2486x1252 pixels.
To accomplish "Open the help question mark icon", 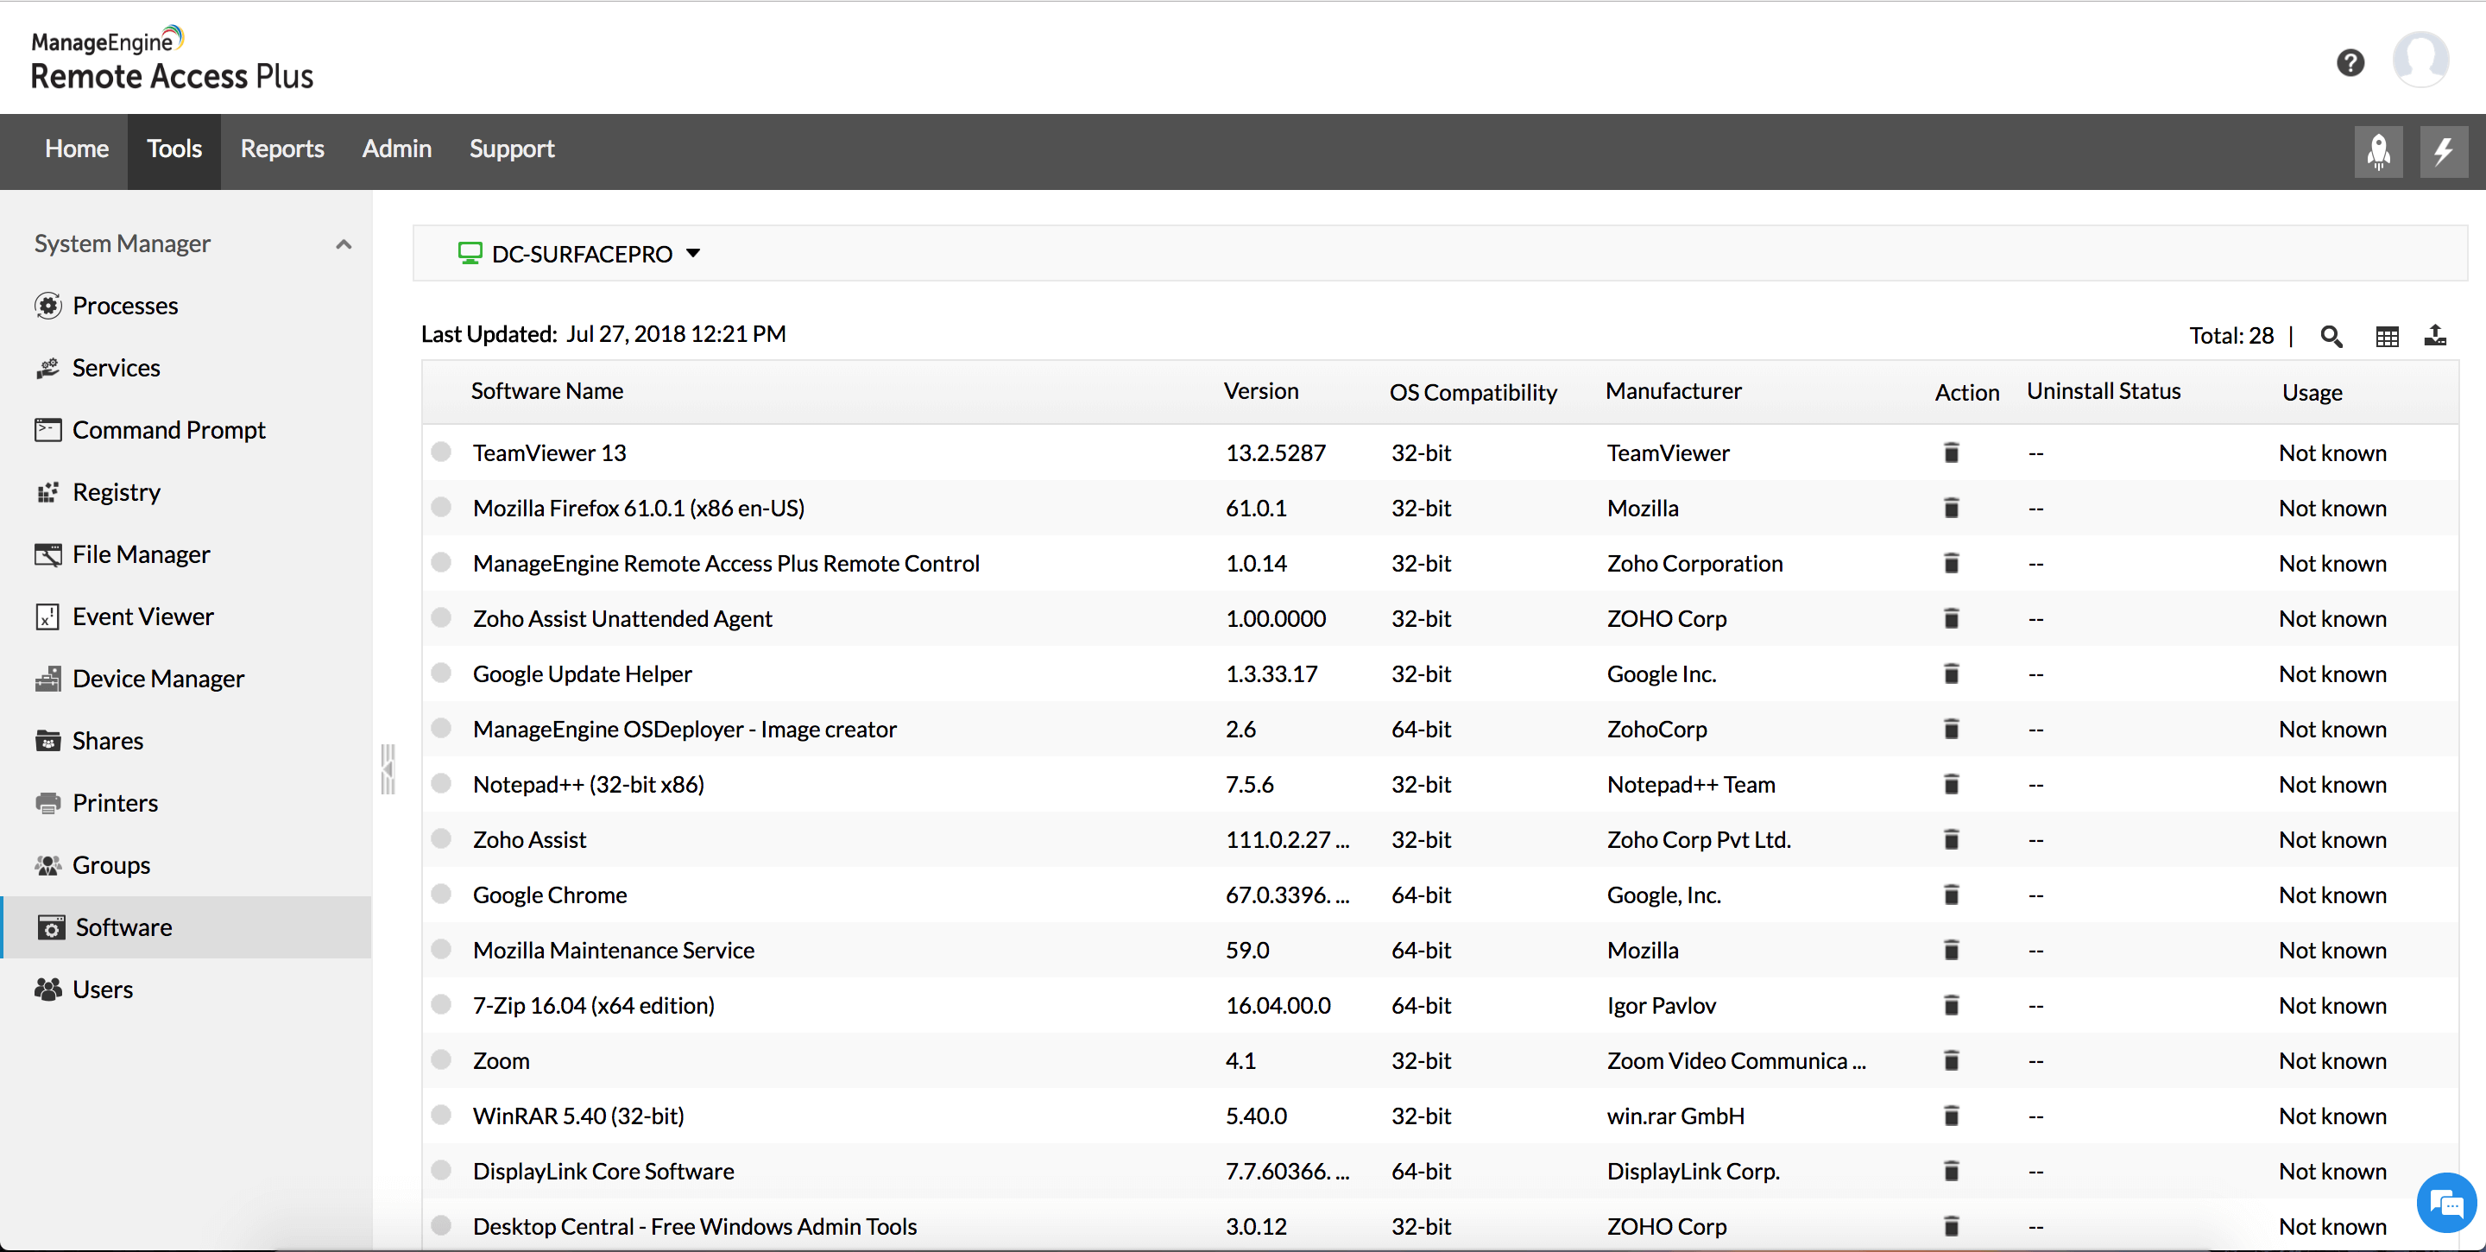I will 2350,63.
